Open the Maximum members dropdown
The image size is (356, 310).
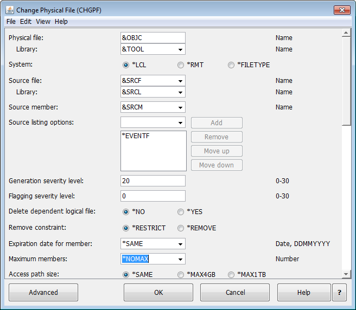coord(180,259)
